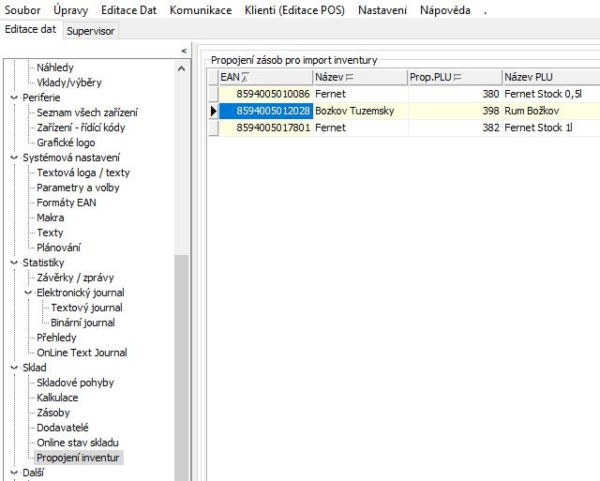Collapse the Systémová nastavení tree section

pos(13,158)
